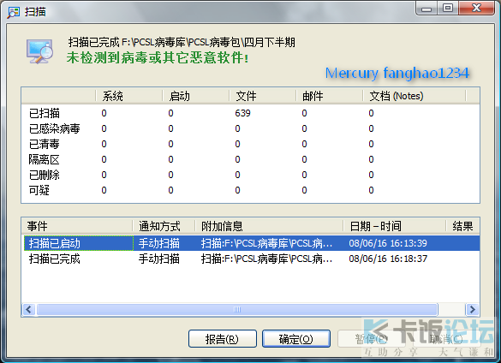Click the 可疑 row label

click(x=39, y=190)
